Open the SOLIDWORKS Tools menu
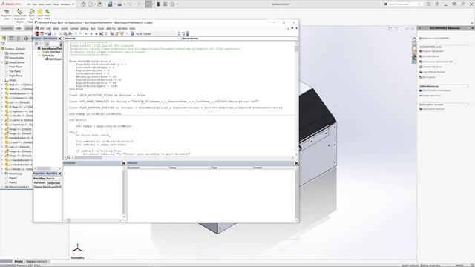Image resolution: width=475 pixels, height=267 pixels. coord(56,4)
